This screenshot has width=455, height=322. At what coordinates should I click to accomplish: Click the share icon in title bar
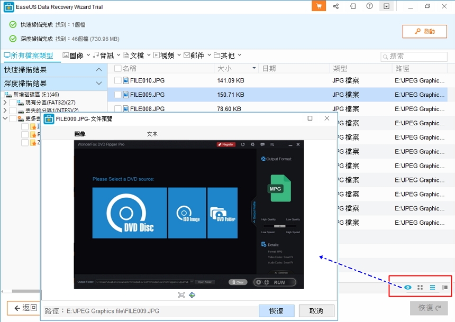pyautogui.click(x=336, y=6)
